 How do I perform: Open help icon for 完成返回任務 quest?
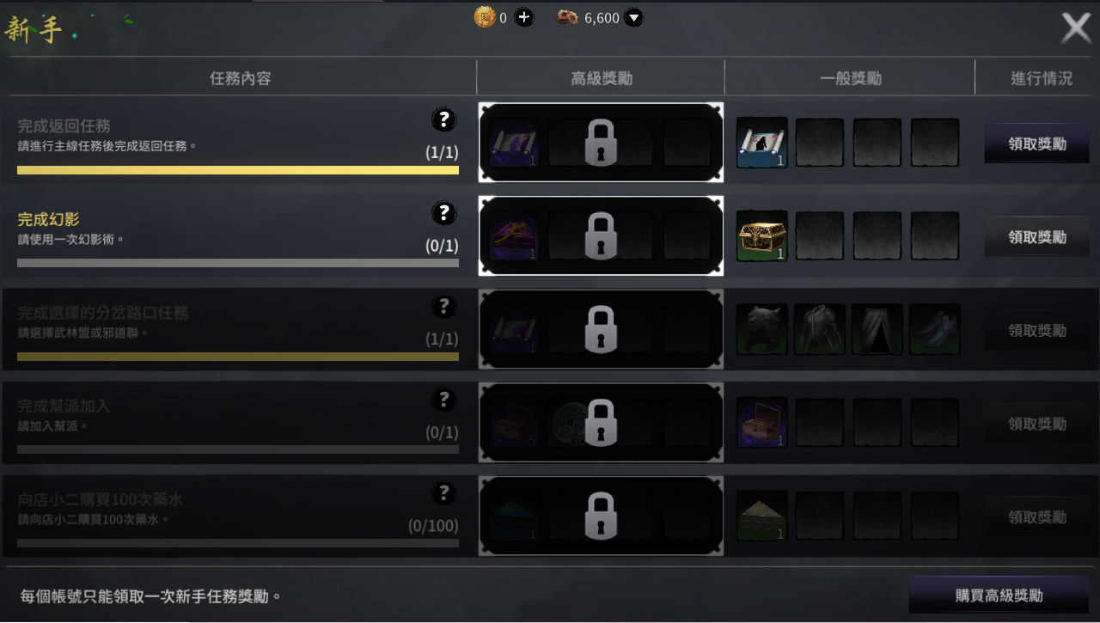coord(443,119)
